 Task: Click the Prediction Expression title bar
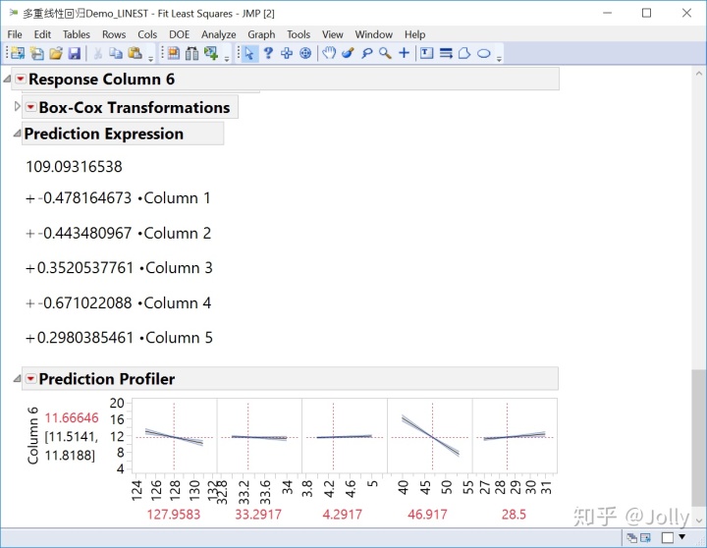[x=123, y=134]
